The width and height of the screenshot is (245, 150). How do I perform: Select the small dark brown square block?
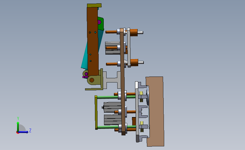point(134,121)
